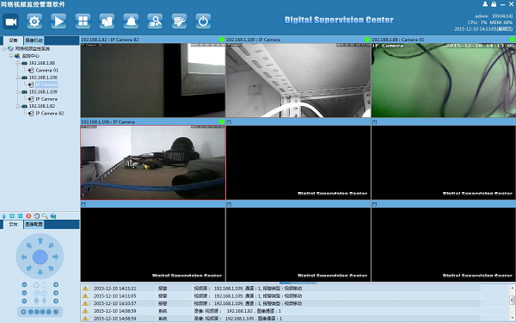Open the user search toolbar icon
This screenshot has height=323, width=516.
[155, 22]
